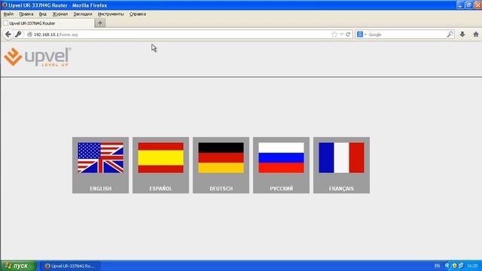Choose the Русский language flag
The image size is (482, 271).
coord(281,165)
